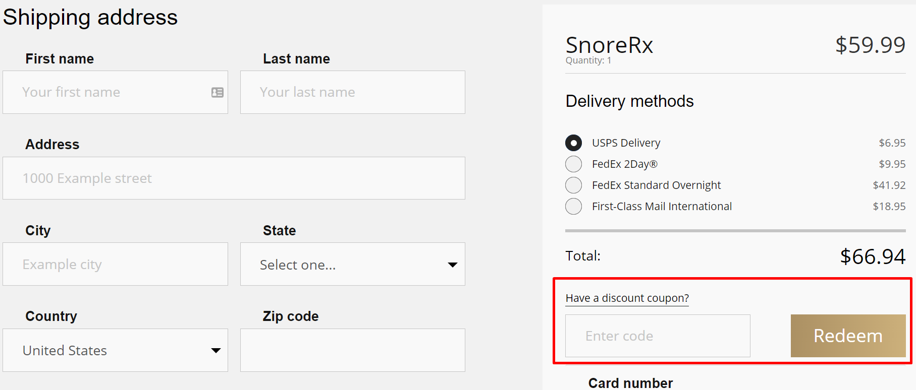
Task: Pick First-Class Mail International delivery
Action: [573, 206]
